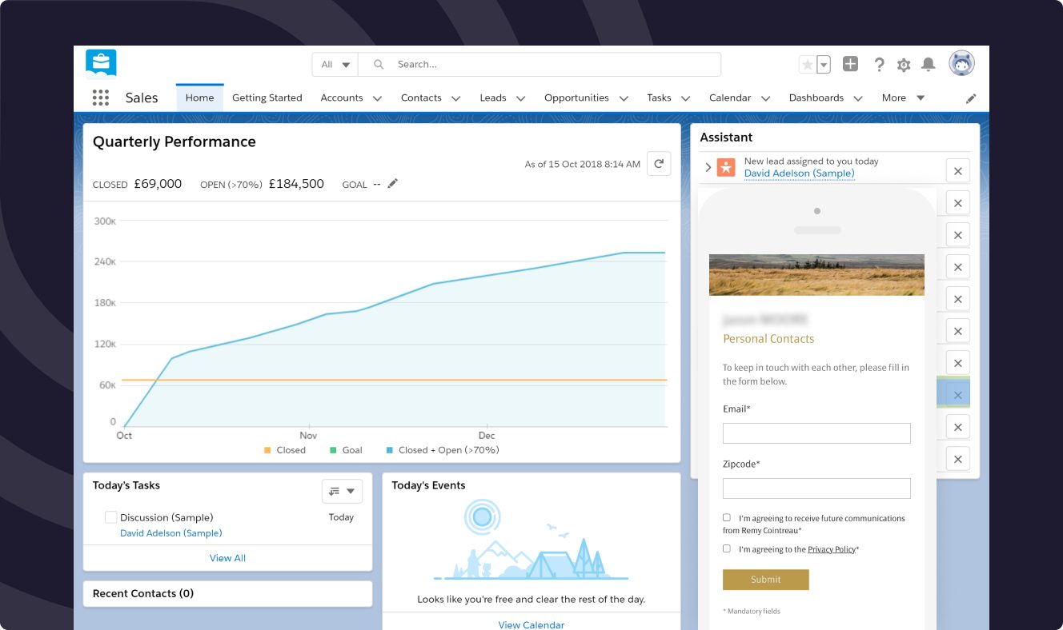The height and width of the screenshot is (630, 1063).
Task: Expand the new lead assistant item chevron
Action: pyautogui.click(x=708, y=167)
